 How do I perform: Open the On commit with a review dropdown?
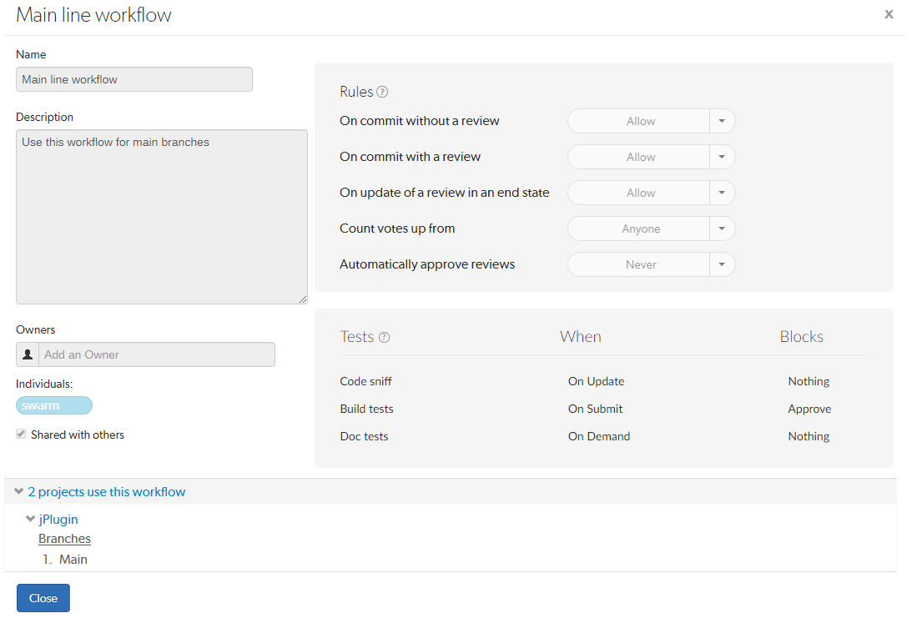pos(722,157)
